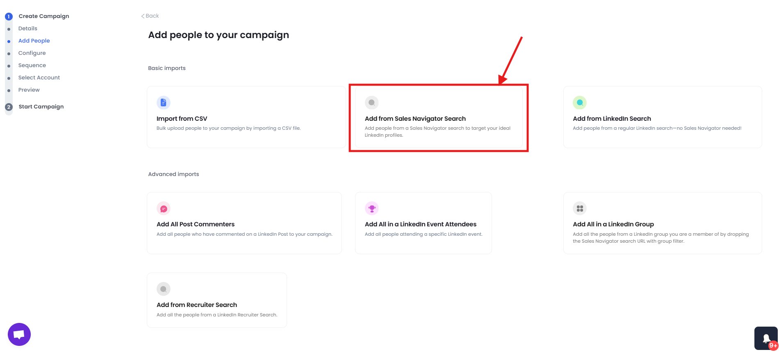Screen dimensions: 779x352
Task: Select the Import from CSV file icon
Action: point(164,102)
